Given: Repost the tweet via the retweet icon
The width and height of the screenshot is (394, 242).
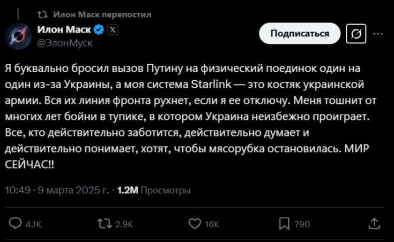Looking at the screenshot, I should (105, 224).
